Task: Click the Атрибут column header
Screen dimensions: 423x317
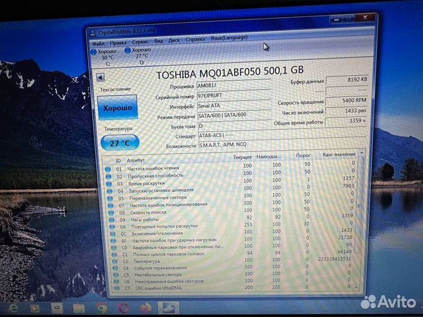Action: pyautogui.click(x=136, y=160)
